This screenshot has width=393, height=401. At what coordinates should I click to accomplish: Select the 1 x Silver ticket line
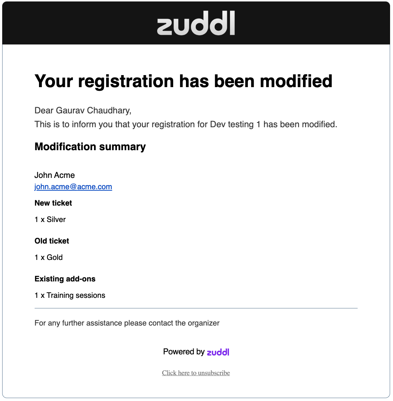coord(50,219)
